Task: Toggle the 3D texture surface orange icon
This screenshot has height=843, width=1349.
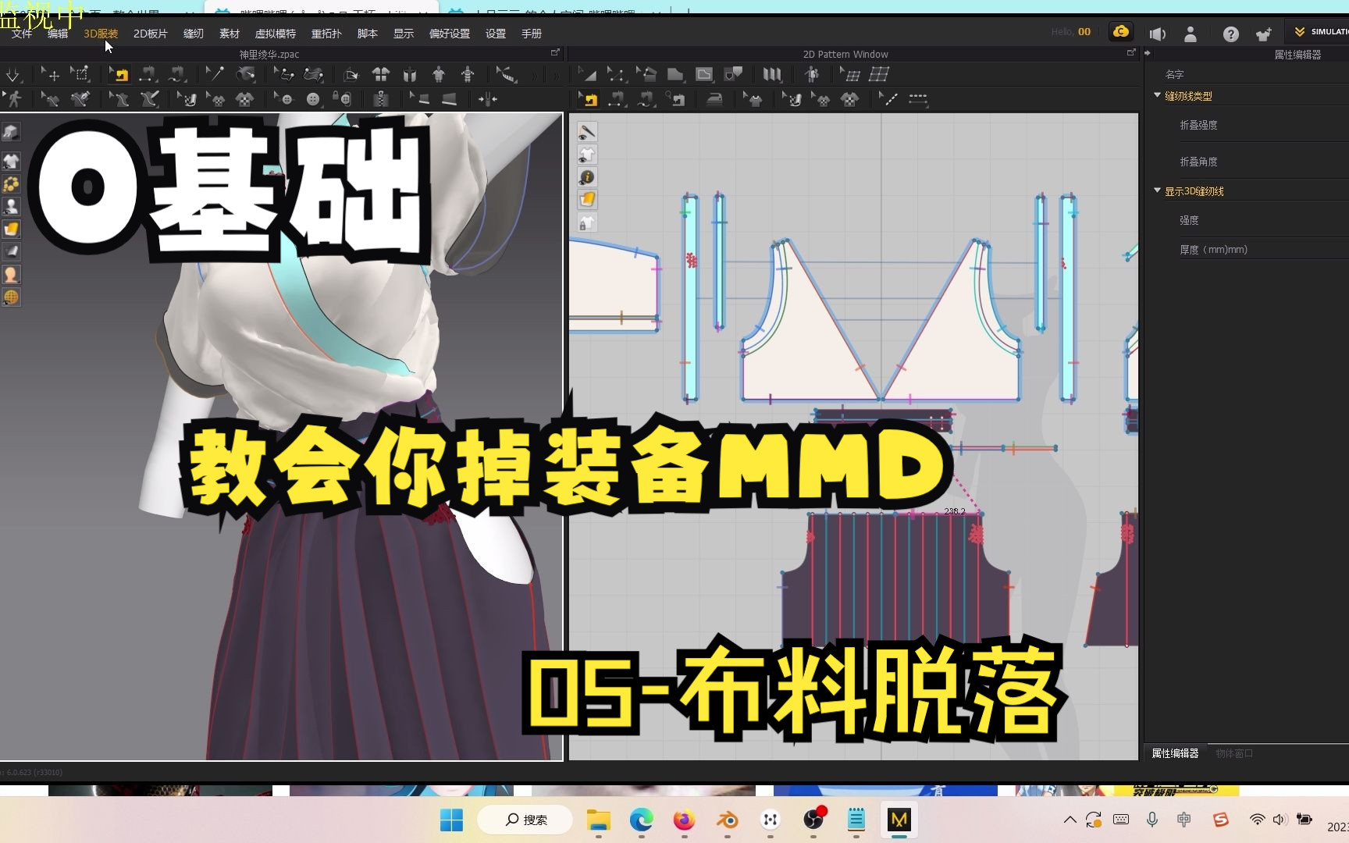Action: 12,229
